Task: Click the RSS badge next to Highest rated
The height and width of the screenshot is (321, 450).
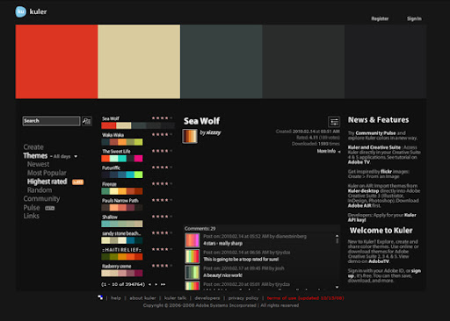Action: coord(77,182)
